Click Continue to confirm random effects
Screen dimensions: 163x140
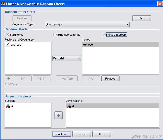pyautogui.click(x=62, y=134)
